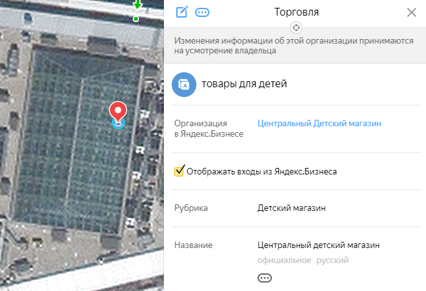Click the официальное name tag
426x291 pixels.
(x=284, y=260)
